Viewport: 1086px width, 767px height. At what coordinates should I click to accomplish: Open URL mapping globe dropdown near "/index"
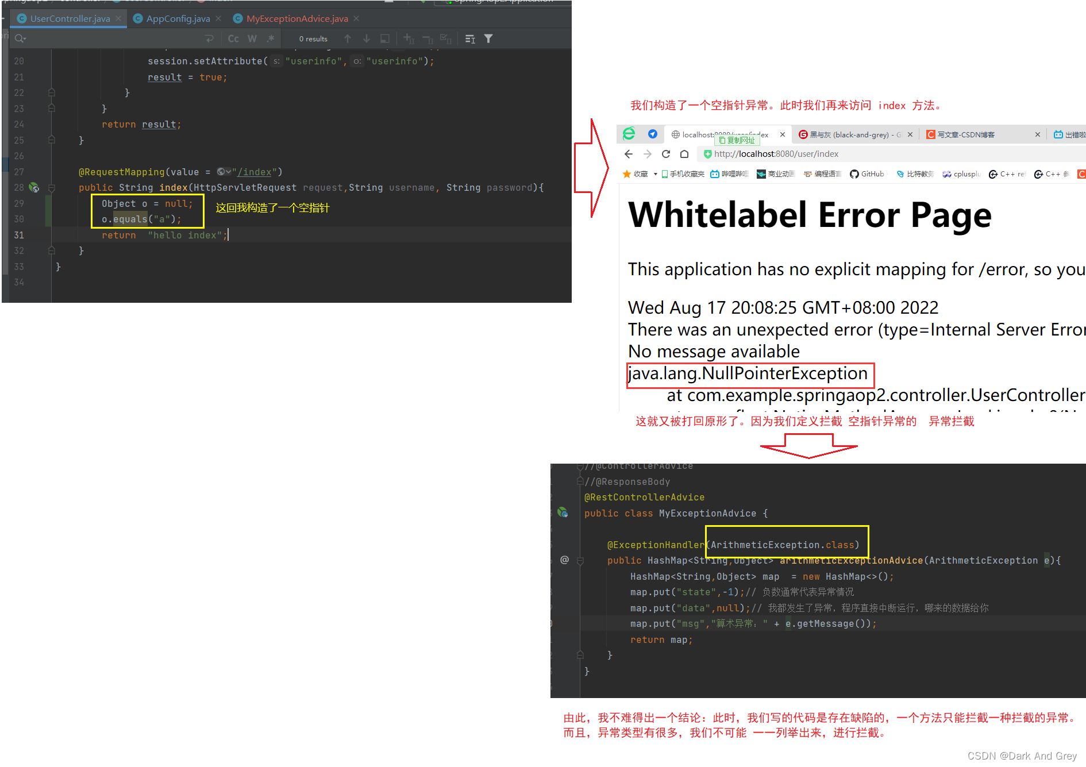(224, 172)
